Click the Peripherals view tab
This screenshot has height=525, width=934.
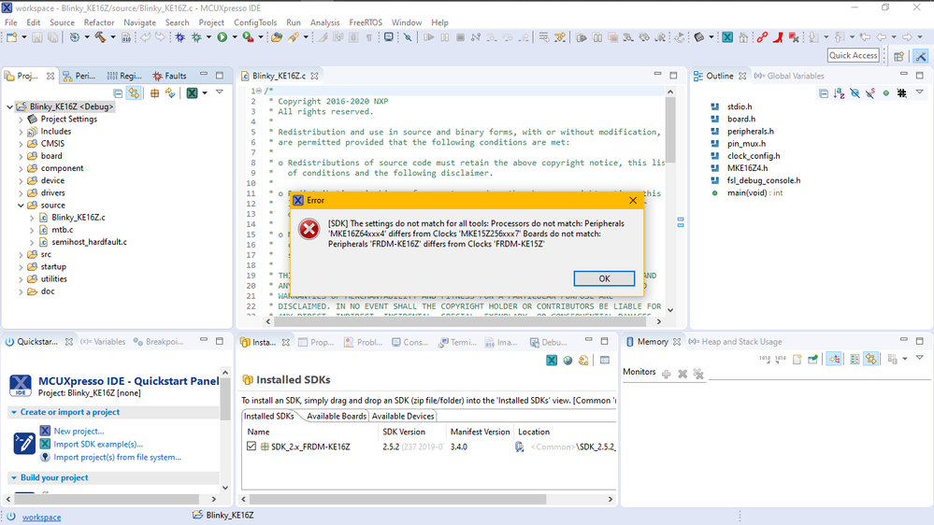tap(79, 76)
